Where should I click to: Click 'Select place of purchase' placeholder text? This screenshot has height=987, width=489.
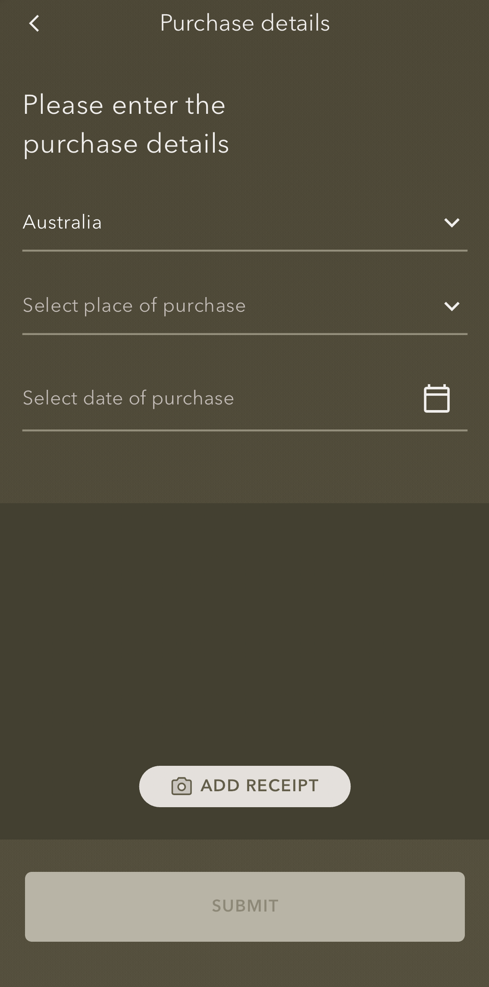(134, 306)
